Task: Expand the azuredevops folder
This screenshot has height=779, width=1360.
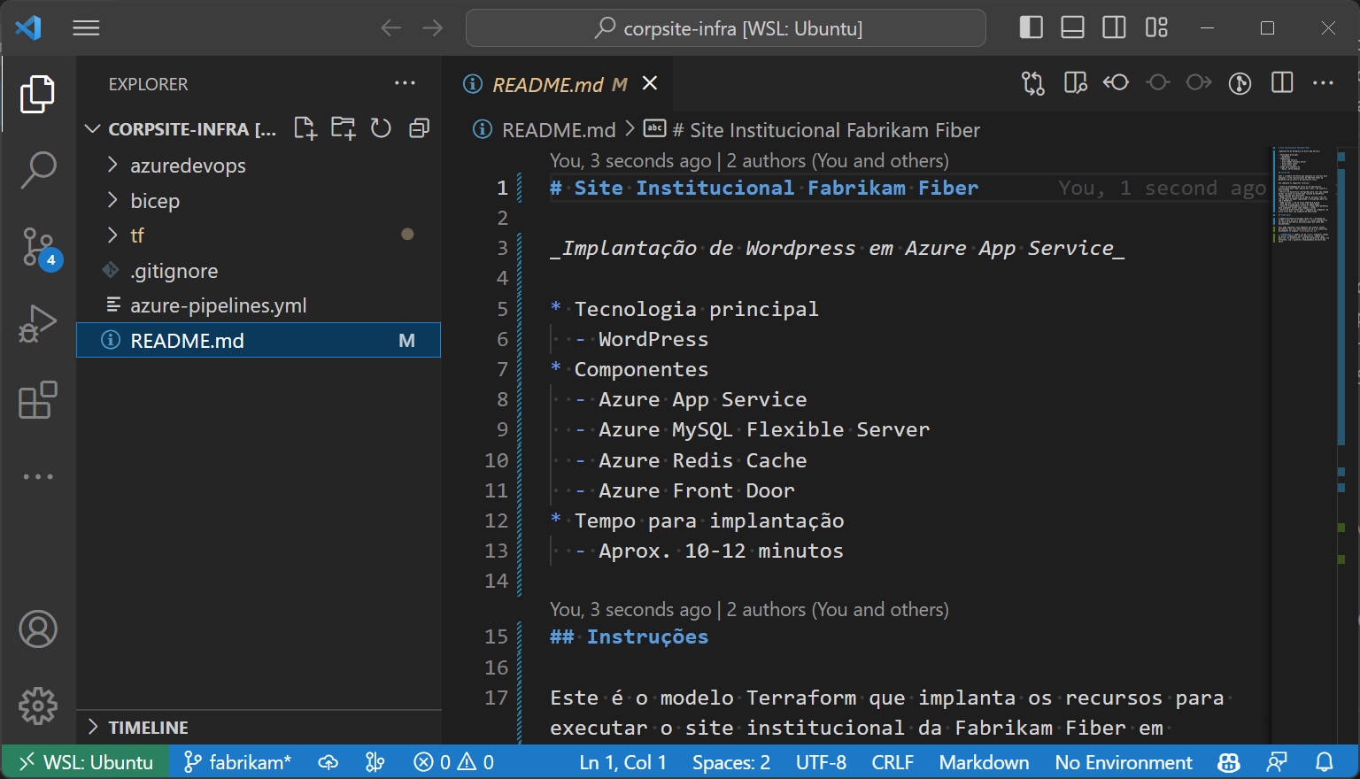Action: pos(259,166)
